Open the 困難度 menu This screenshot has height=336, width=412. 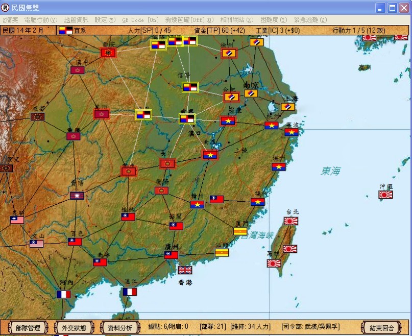[x=274, y=20]
